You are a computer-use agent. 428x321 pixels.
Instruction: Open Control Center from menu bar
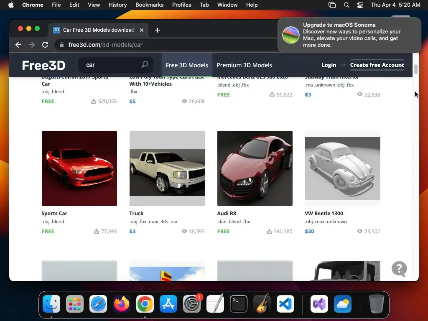[x=360, y=5]
